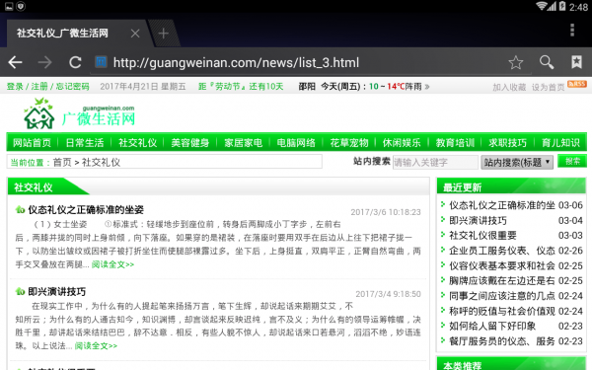Open 家居家电 navigation item
Screen dimensions: 592x370
click(243, 143)
